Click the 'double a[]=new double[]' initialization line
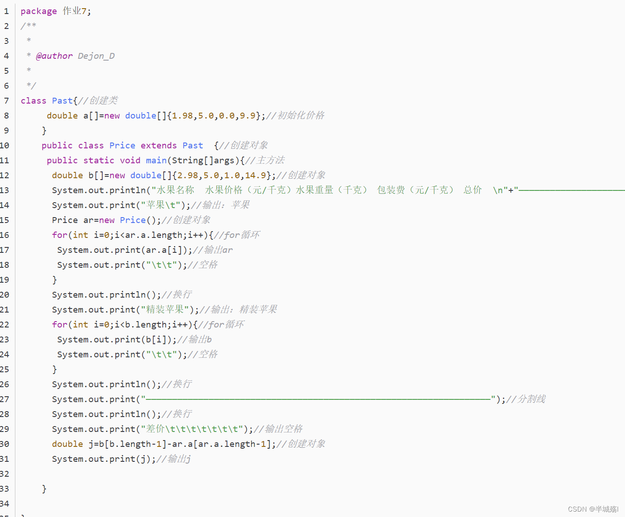The width and height of the screenshot is (625, 517). click(x=156, y=115)
